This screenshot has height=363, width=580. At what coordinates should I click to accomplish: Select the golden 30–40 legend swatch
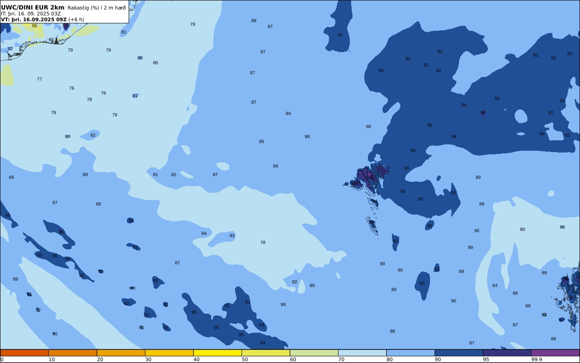click(x=169, y=353)
